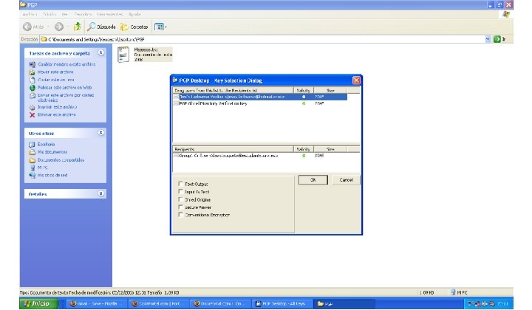
Task: Click the red X Eliminar este archivo icon
Action: 33,115
